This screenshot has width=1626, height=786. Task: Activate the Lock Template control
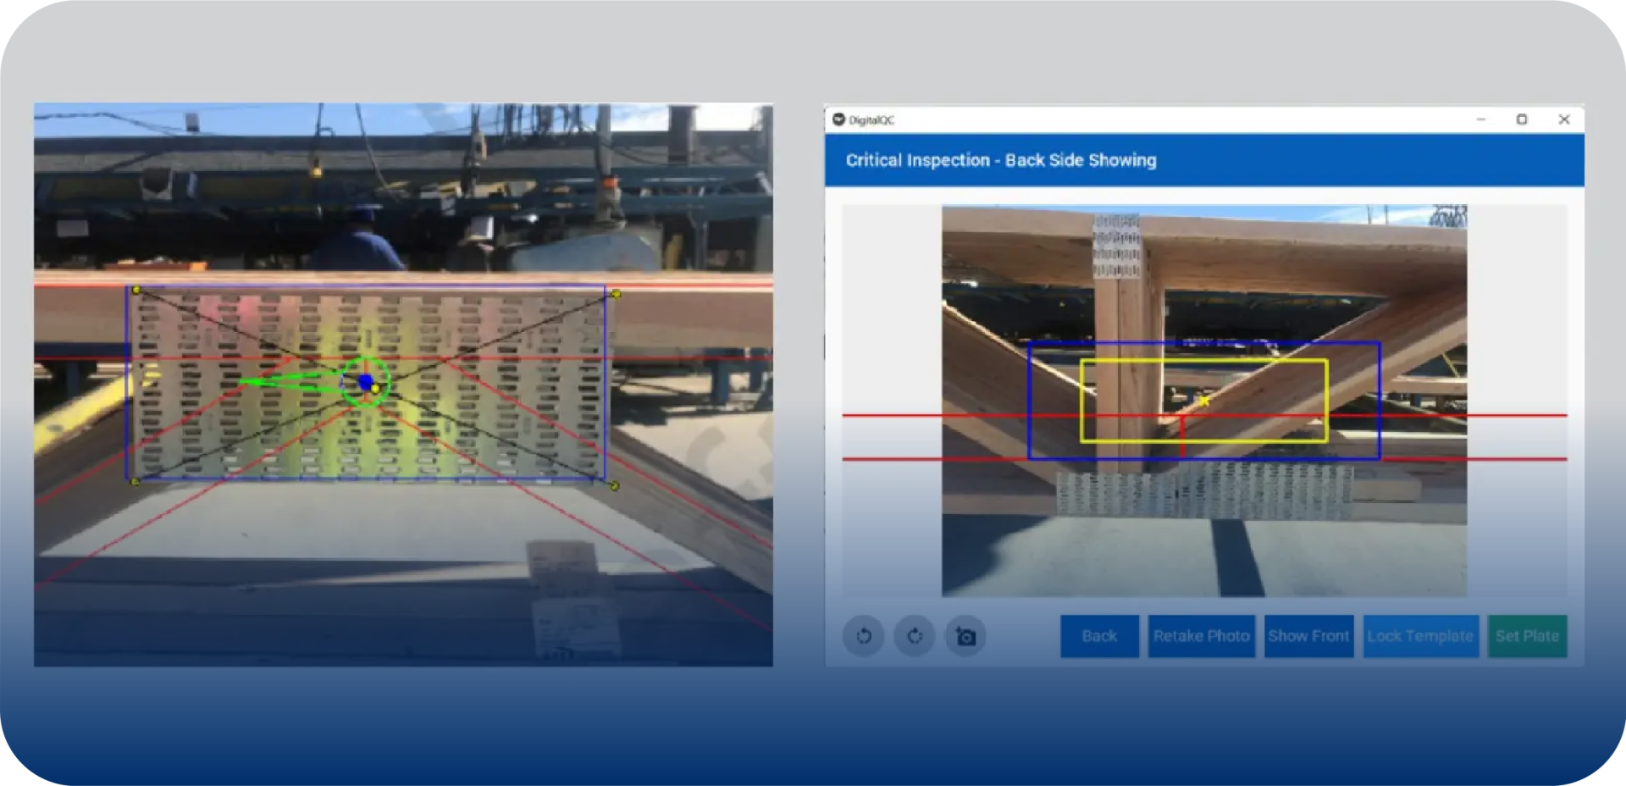1420,636
